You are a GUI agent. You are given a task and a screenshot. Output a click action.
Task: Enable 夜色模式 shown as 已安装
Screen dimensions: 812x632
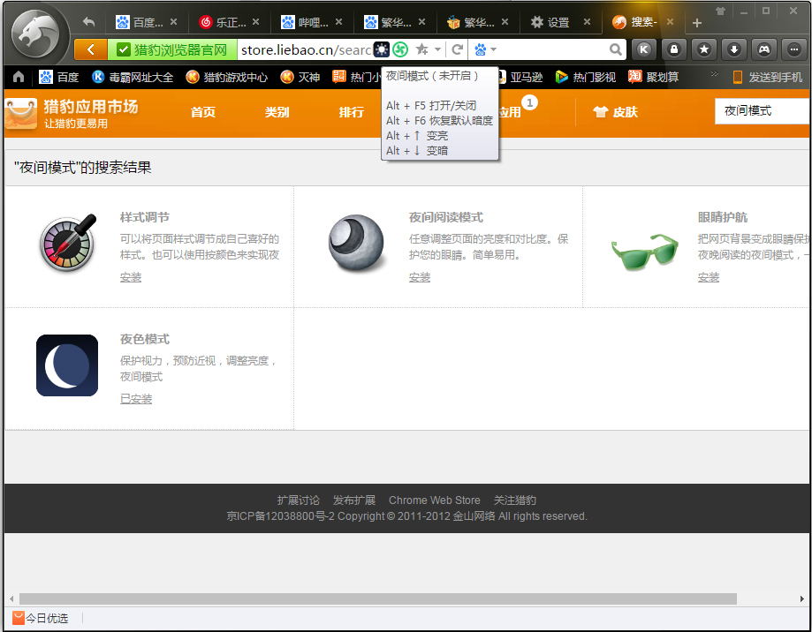click(135, 398)
